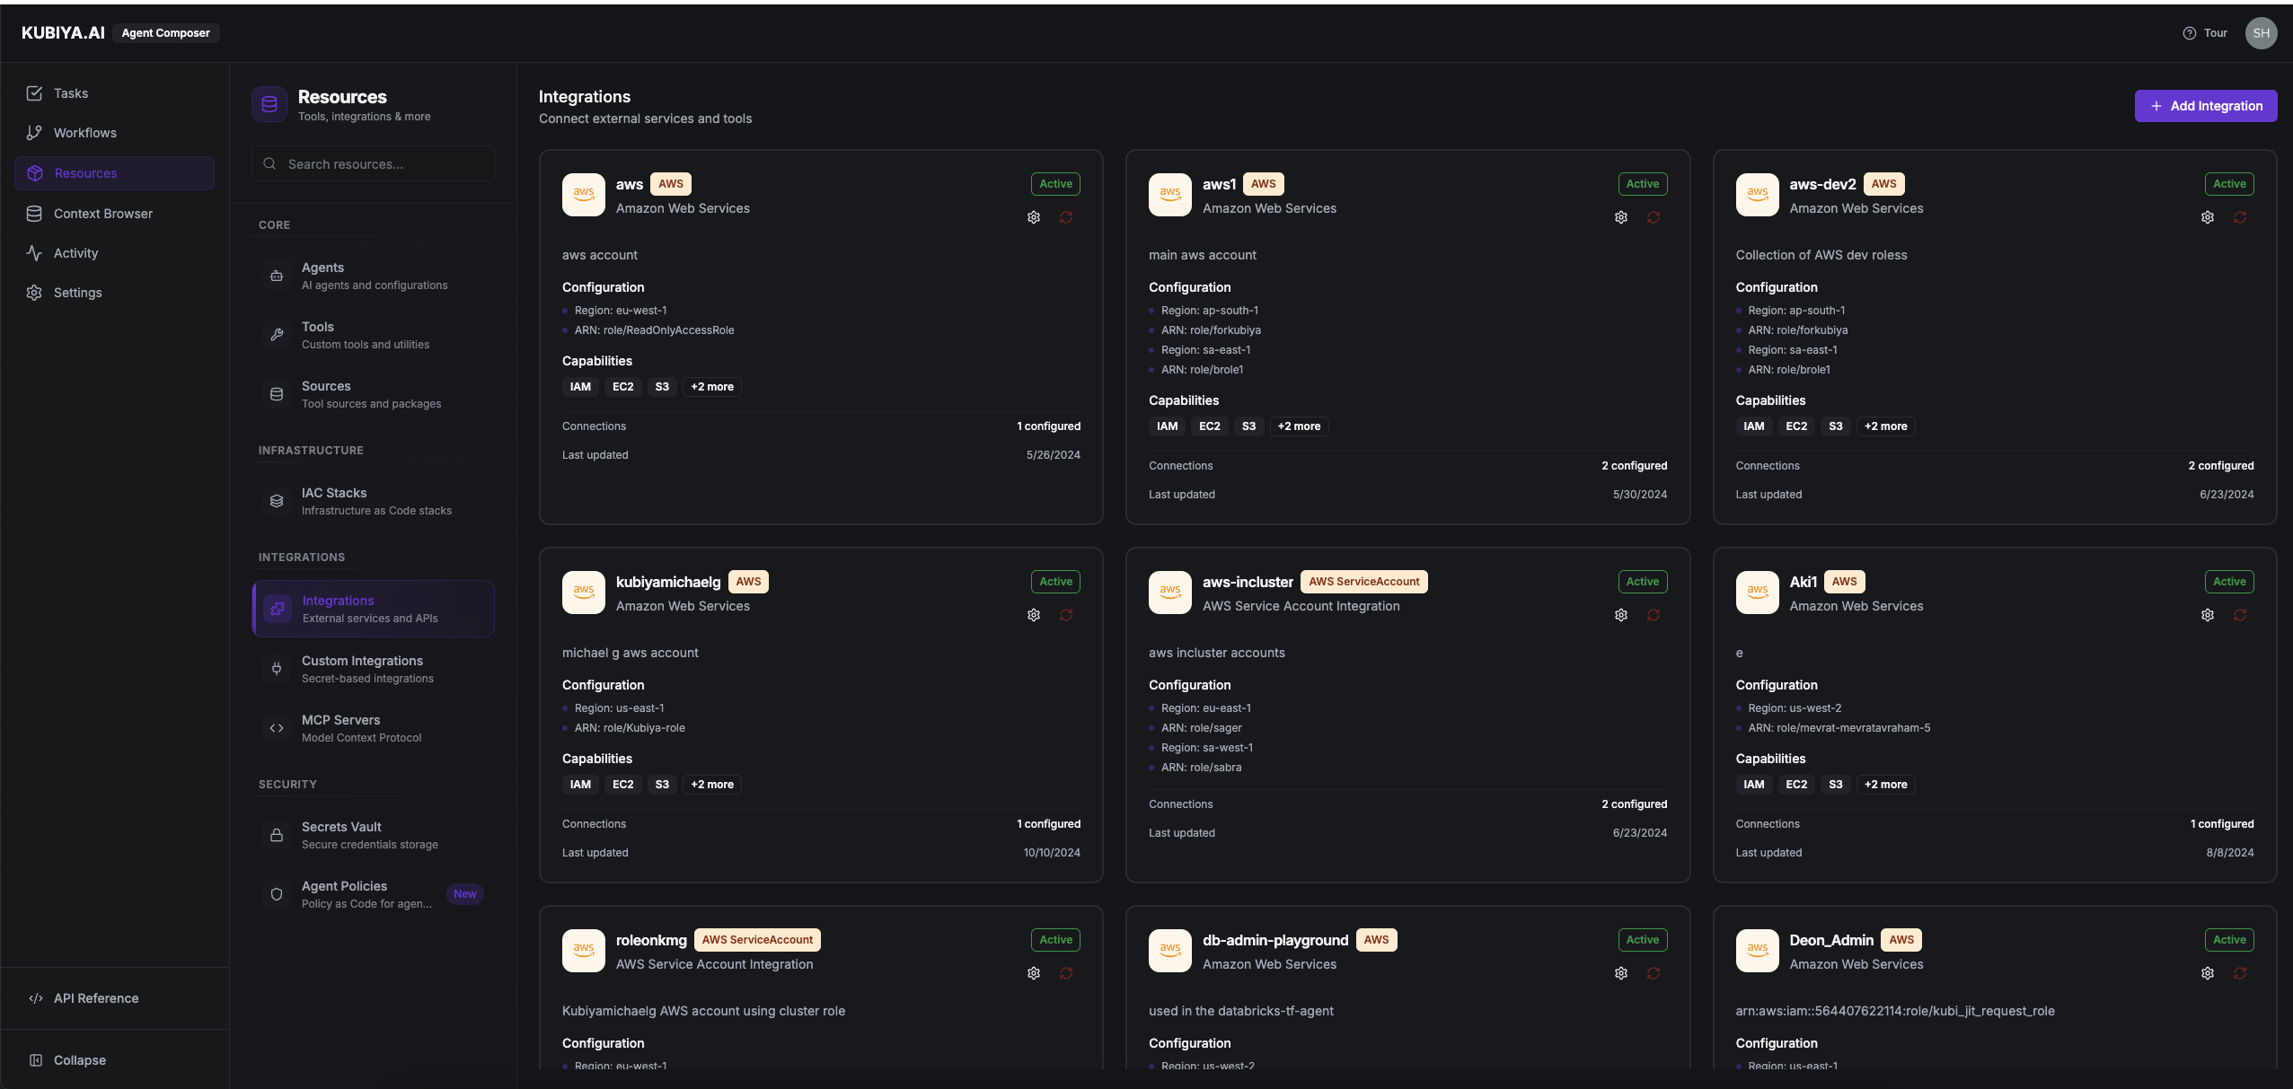The image size is (2293, 1089).
Task: Click the IAM capability chip on aws card
Action: [x=580, y=387]
